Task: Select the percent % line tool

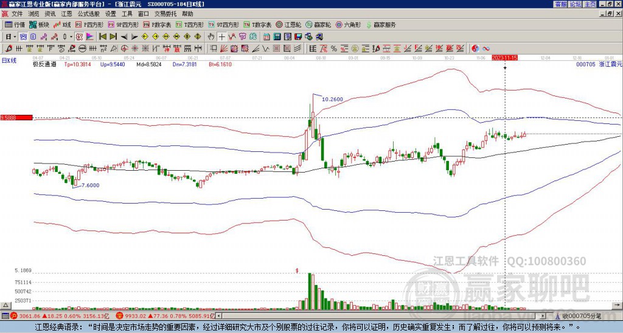Action: [x=334, y=49]
